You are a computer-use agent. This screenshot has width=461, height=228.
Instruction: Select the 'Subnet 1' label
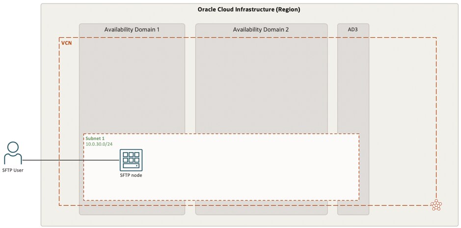(x=94, y=138)
